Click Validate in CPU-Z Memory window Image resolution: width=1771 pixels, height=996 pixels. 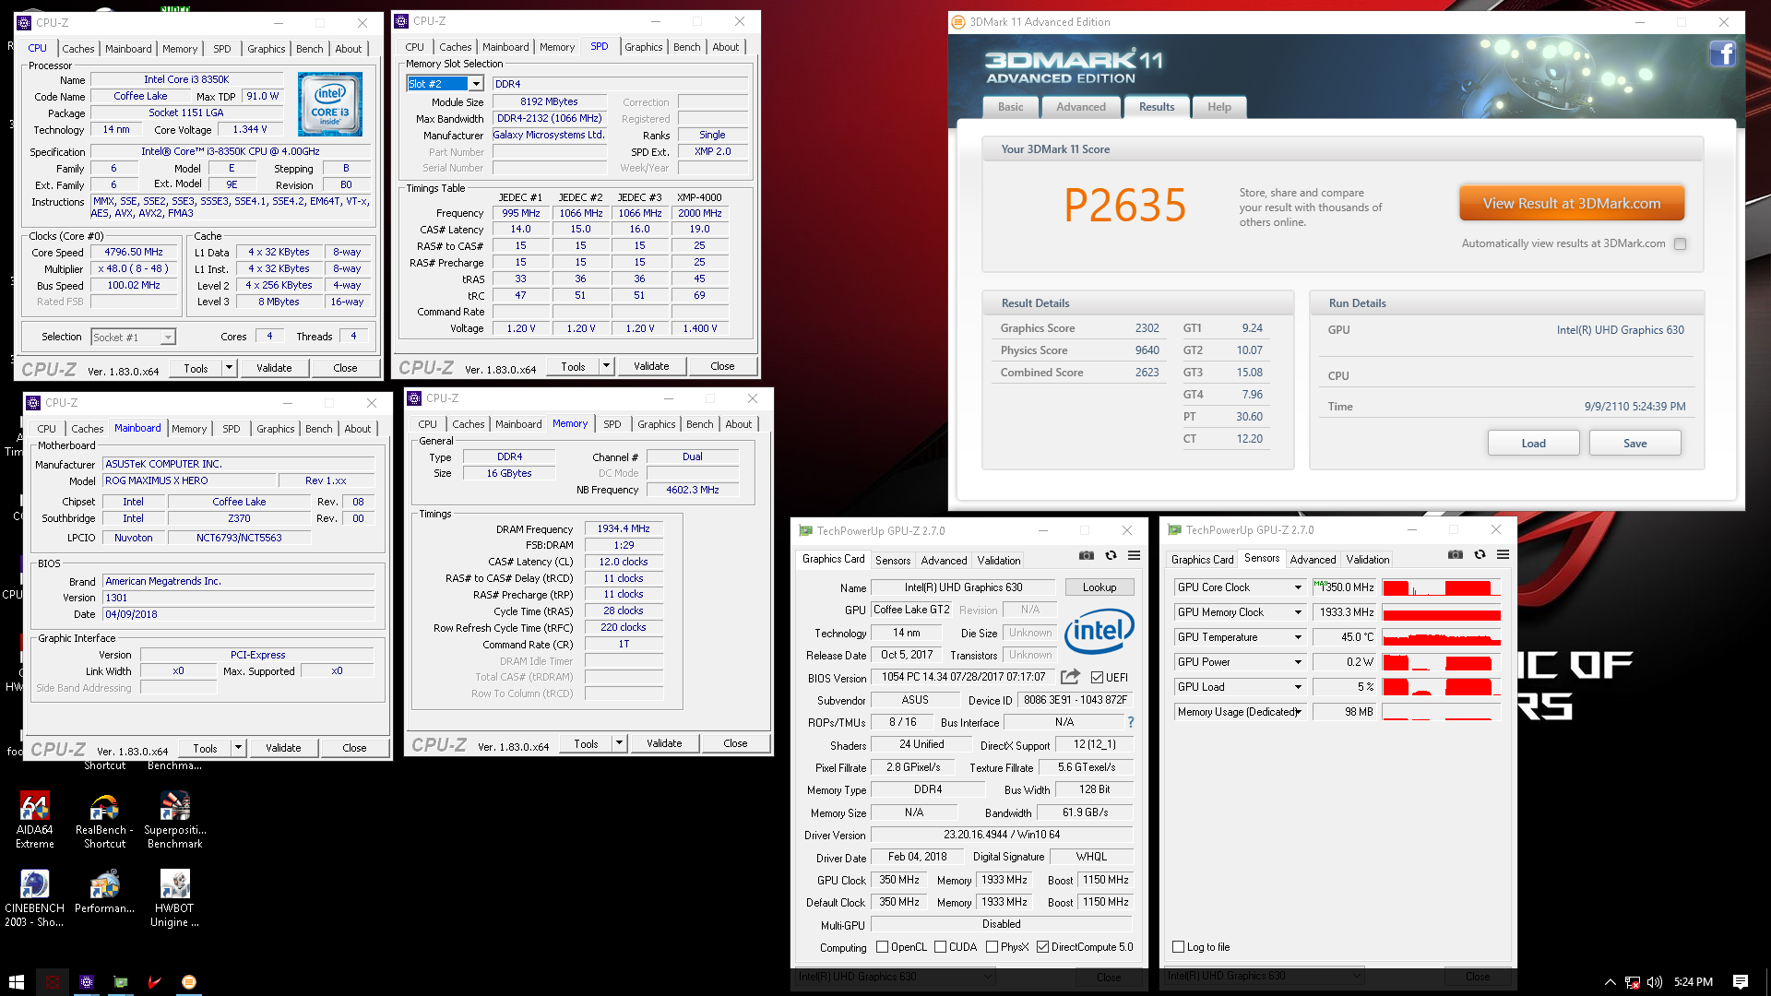(x=664, y=743)
